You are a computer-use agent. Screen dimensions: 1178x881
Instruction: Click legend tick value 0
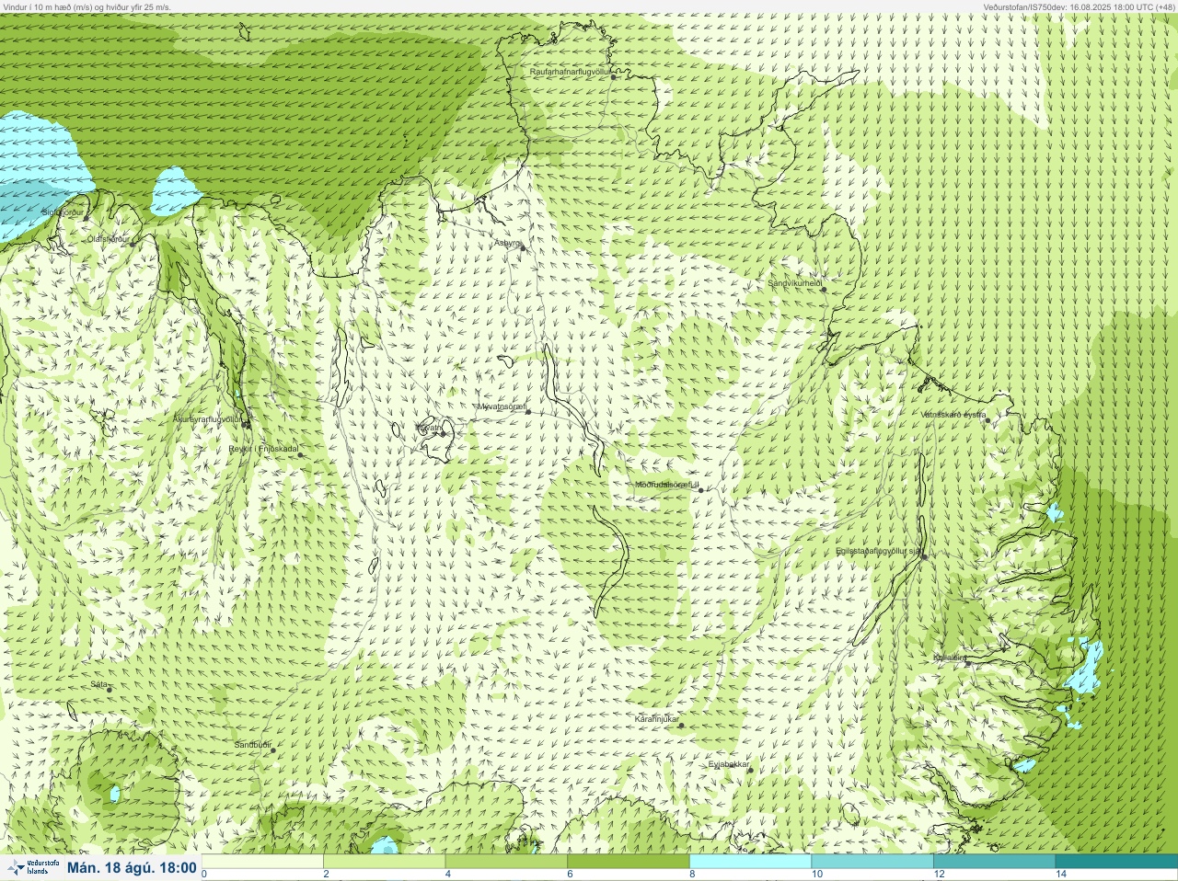point(204,875)
